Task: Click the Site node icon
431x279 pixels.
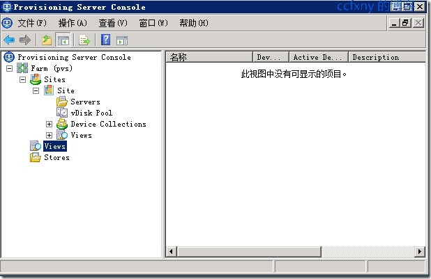Action: pos(49,90)
